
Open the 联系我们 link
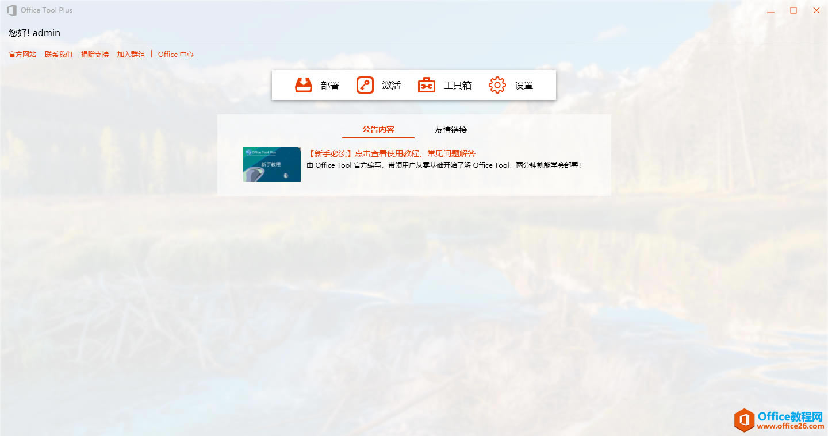(x=58, y=54)
